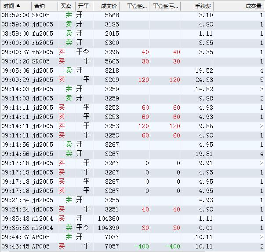
Task: Select fee 14.82 in the jd2005 row
Action: coord(204,89)
